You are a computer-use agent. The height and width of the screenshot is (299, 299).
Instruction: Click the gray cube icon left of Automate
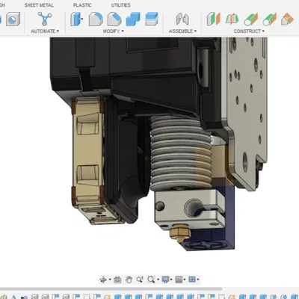point(13,19)
